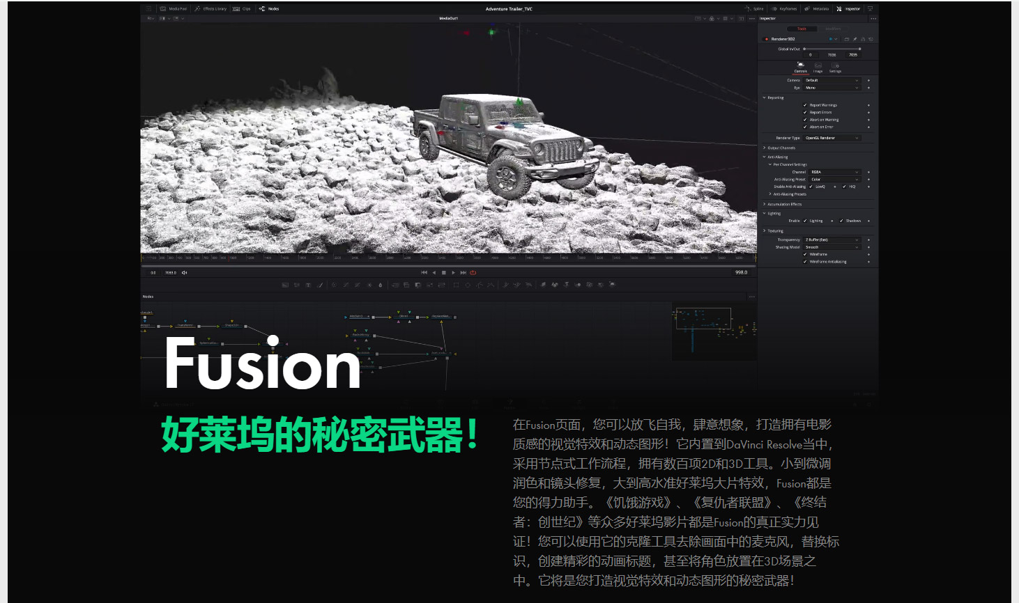Image resolution: width=1019 pixels, height=603 pixels.
Task: Collapse Per Channel Settings subsection
Action: tap(770, 164)
